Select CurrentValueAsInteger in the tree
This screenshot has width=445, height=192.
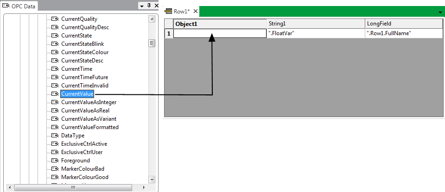[x=89, y=102]
